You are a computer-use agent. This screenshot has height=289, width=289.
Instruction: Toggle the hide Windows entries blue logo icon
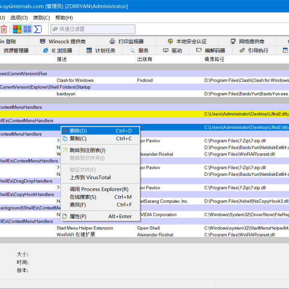pyautogui.click(x=27, y=29)
